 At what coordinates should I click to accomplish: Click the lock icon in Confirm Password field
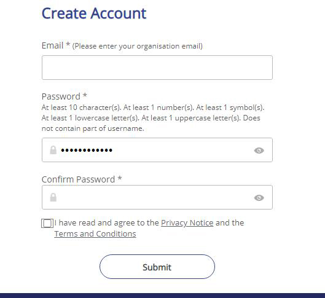(x=53, y=197)
